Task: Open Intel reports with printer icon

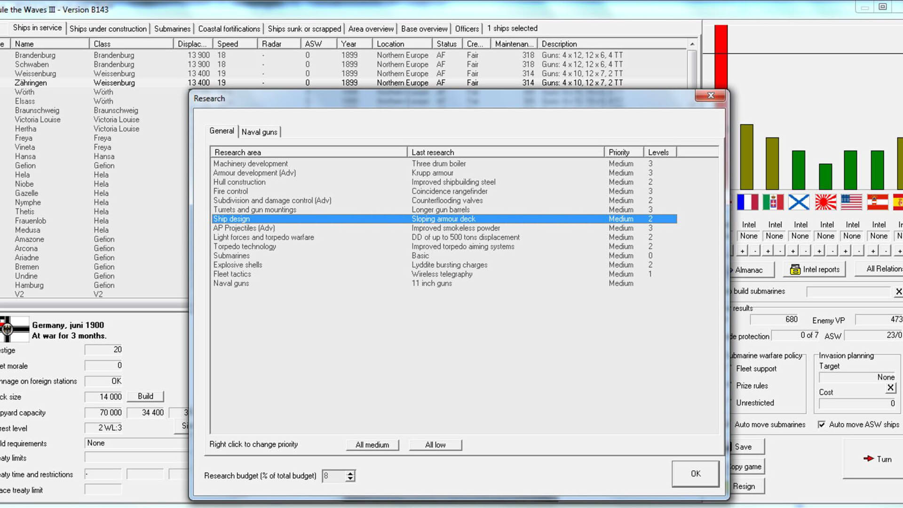Action: point(815,269)
